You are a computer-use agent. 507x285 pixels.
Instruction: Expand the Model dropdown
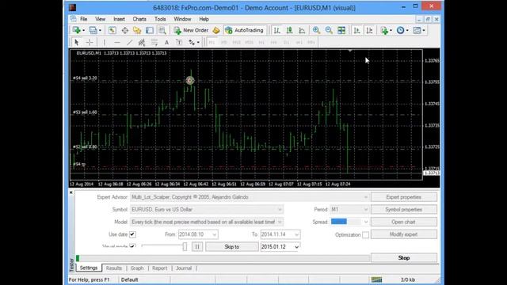point(280,222)
